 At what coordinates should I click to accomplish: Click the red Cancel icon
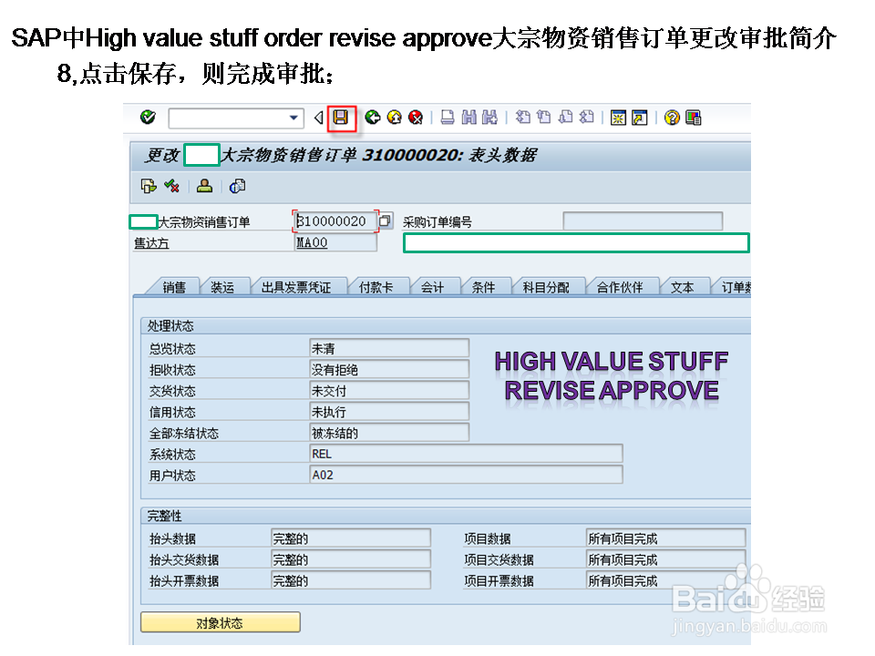tap(416, 118)
